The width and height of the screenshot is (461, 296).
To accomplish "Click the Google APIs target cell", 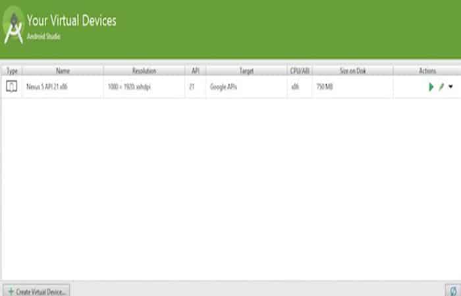I will coord(246,87).
